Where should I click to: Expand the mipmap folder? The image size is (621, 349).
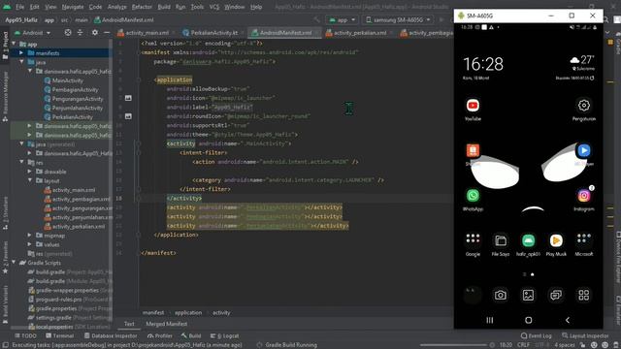click(30, 235)
